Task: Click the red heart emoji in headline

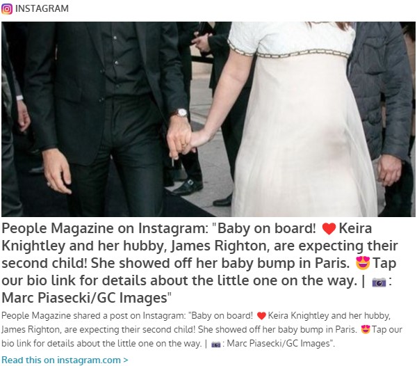Action: click(329, 229)
